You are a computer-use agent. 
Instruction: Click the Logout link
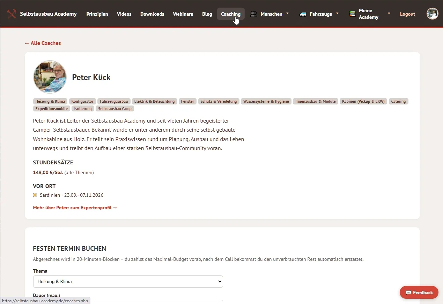click(x=407, y=14)
